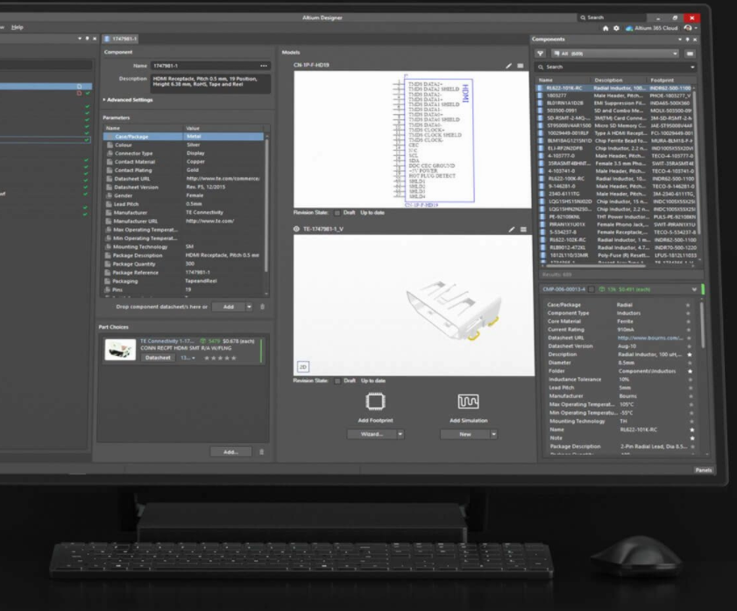Click the five-star rating in Part Choices
Image resolution: width=737 pixels, height=611 pixels.
(220, 359)
